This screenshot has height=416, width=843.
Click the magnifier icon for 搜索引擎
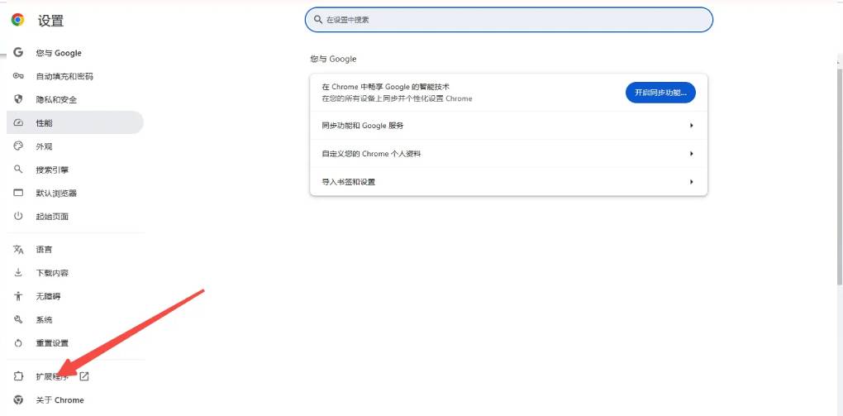click(18, 169)
